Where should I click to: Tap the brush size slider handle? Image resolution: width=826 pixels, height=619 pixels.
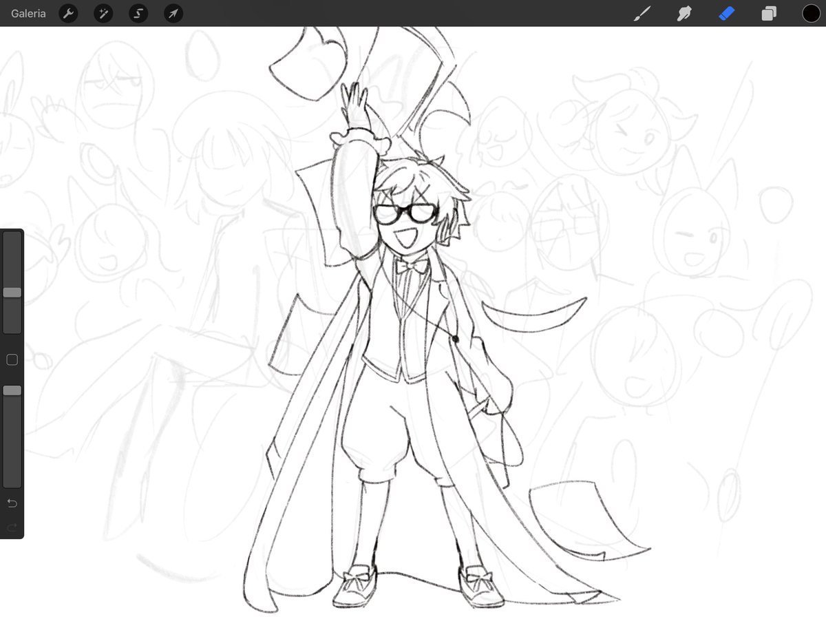11,292
